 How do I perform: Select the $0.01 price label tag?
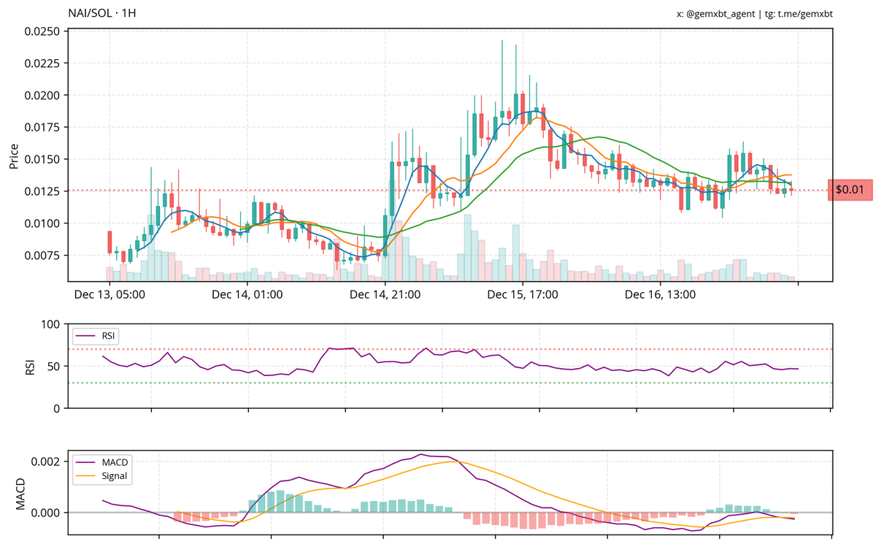(x=851, y=188)
